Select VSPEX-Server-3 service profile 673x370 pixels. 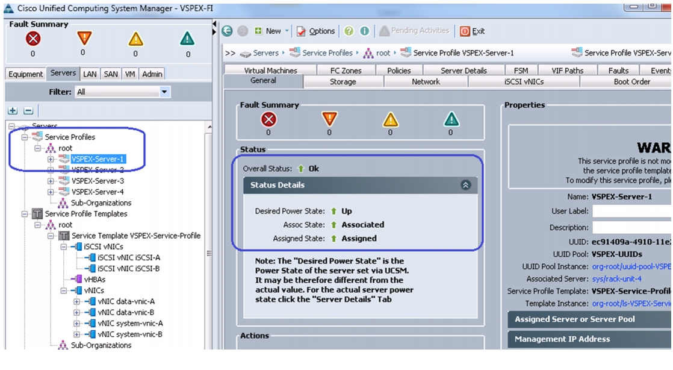[98, 181]
